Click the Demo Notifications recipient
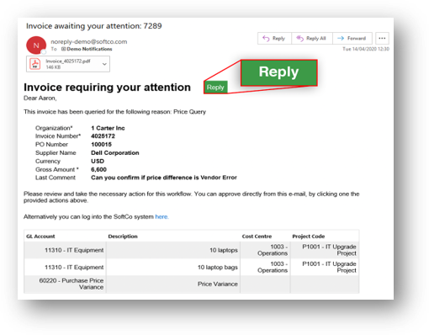 point(87,49)
